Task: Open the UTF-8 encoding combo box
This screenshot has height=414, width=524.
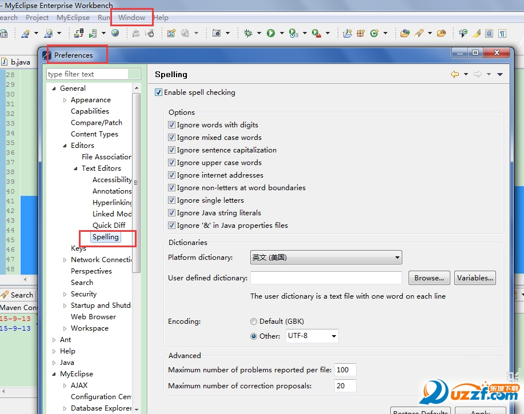Action: (x=312, y=336)
